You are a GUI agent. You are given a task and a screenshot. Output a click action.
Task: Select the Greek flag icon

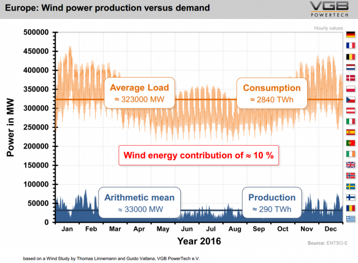pos(351,219)
